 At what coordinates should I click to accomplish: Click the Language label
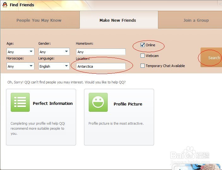point(46,58)
